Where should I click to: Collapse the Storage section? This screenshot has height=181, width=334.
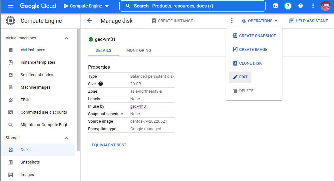67,138
